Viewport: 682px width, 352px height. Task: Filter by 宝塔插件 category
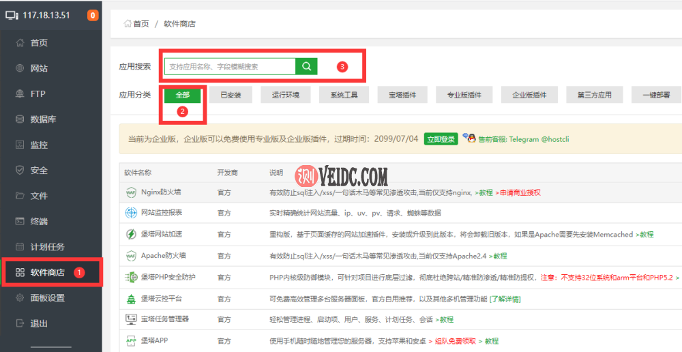402,95
